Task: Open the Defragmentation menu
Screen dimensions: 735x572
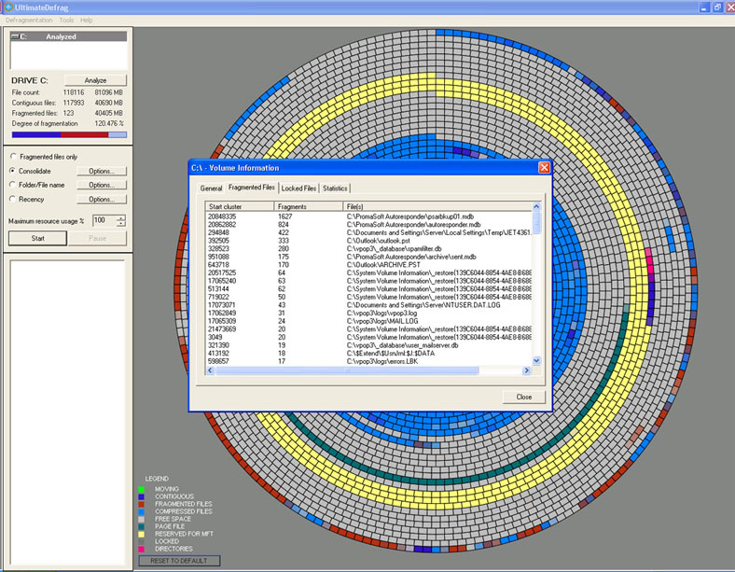Action: (x=29, y=21)
